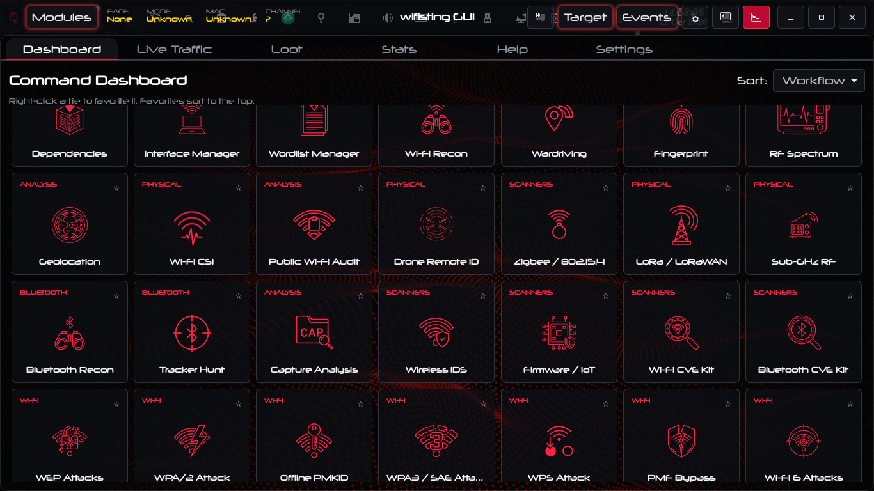Click the Command Dashboard heading
The image size is (874, 491).
click(x=98, y=81)
